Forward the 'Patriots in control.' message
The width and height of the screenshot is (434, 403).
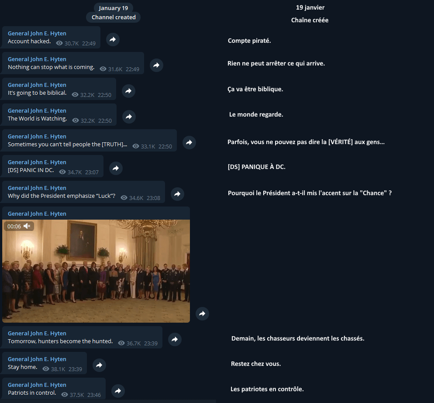(x=118, y=391)
